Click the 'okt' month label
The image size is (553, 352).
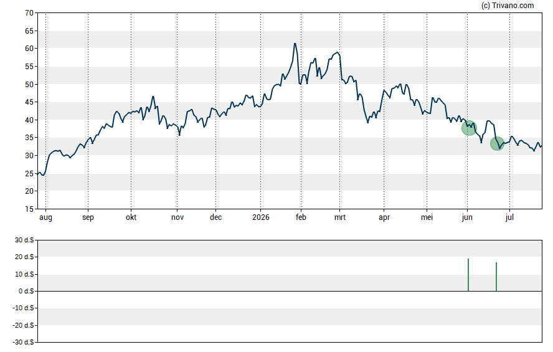(x=131, y=217)
